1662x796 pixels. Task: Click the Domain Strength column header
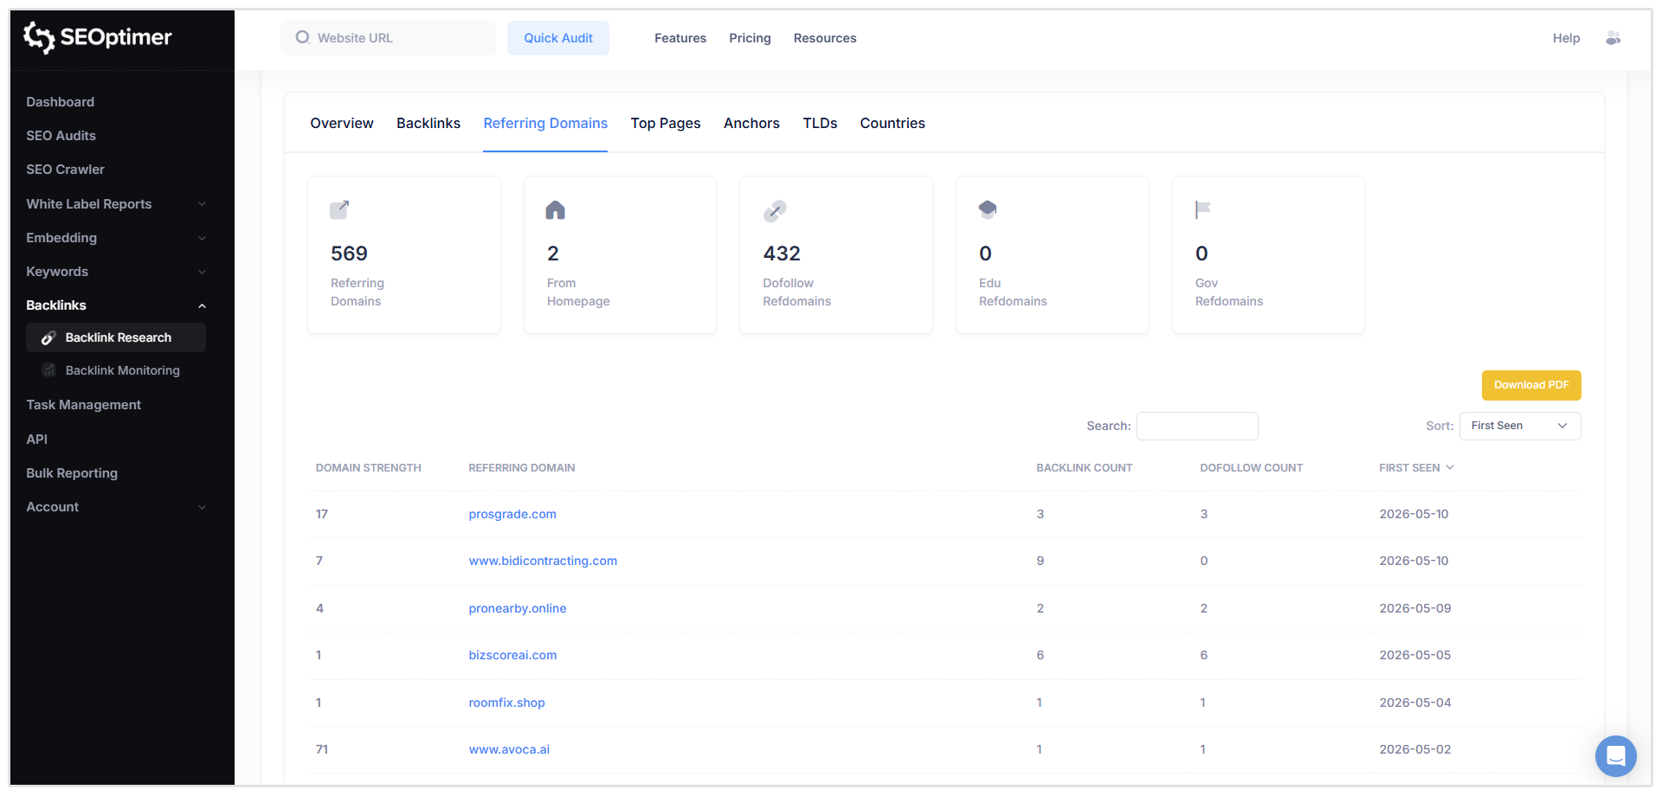369,468
